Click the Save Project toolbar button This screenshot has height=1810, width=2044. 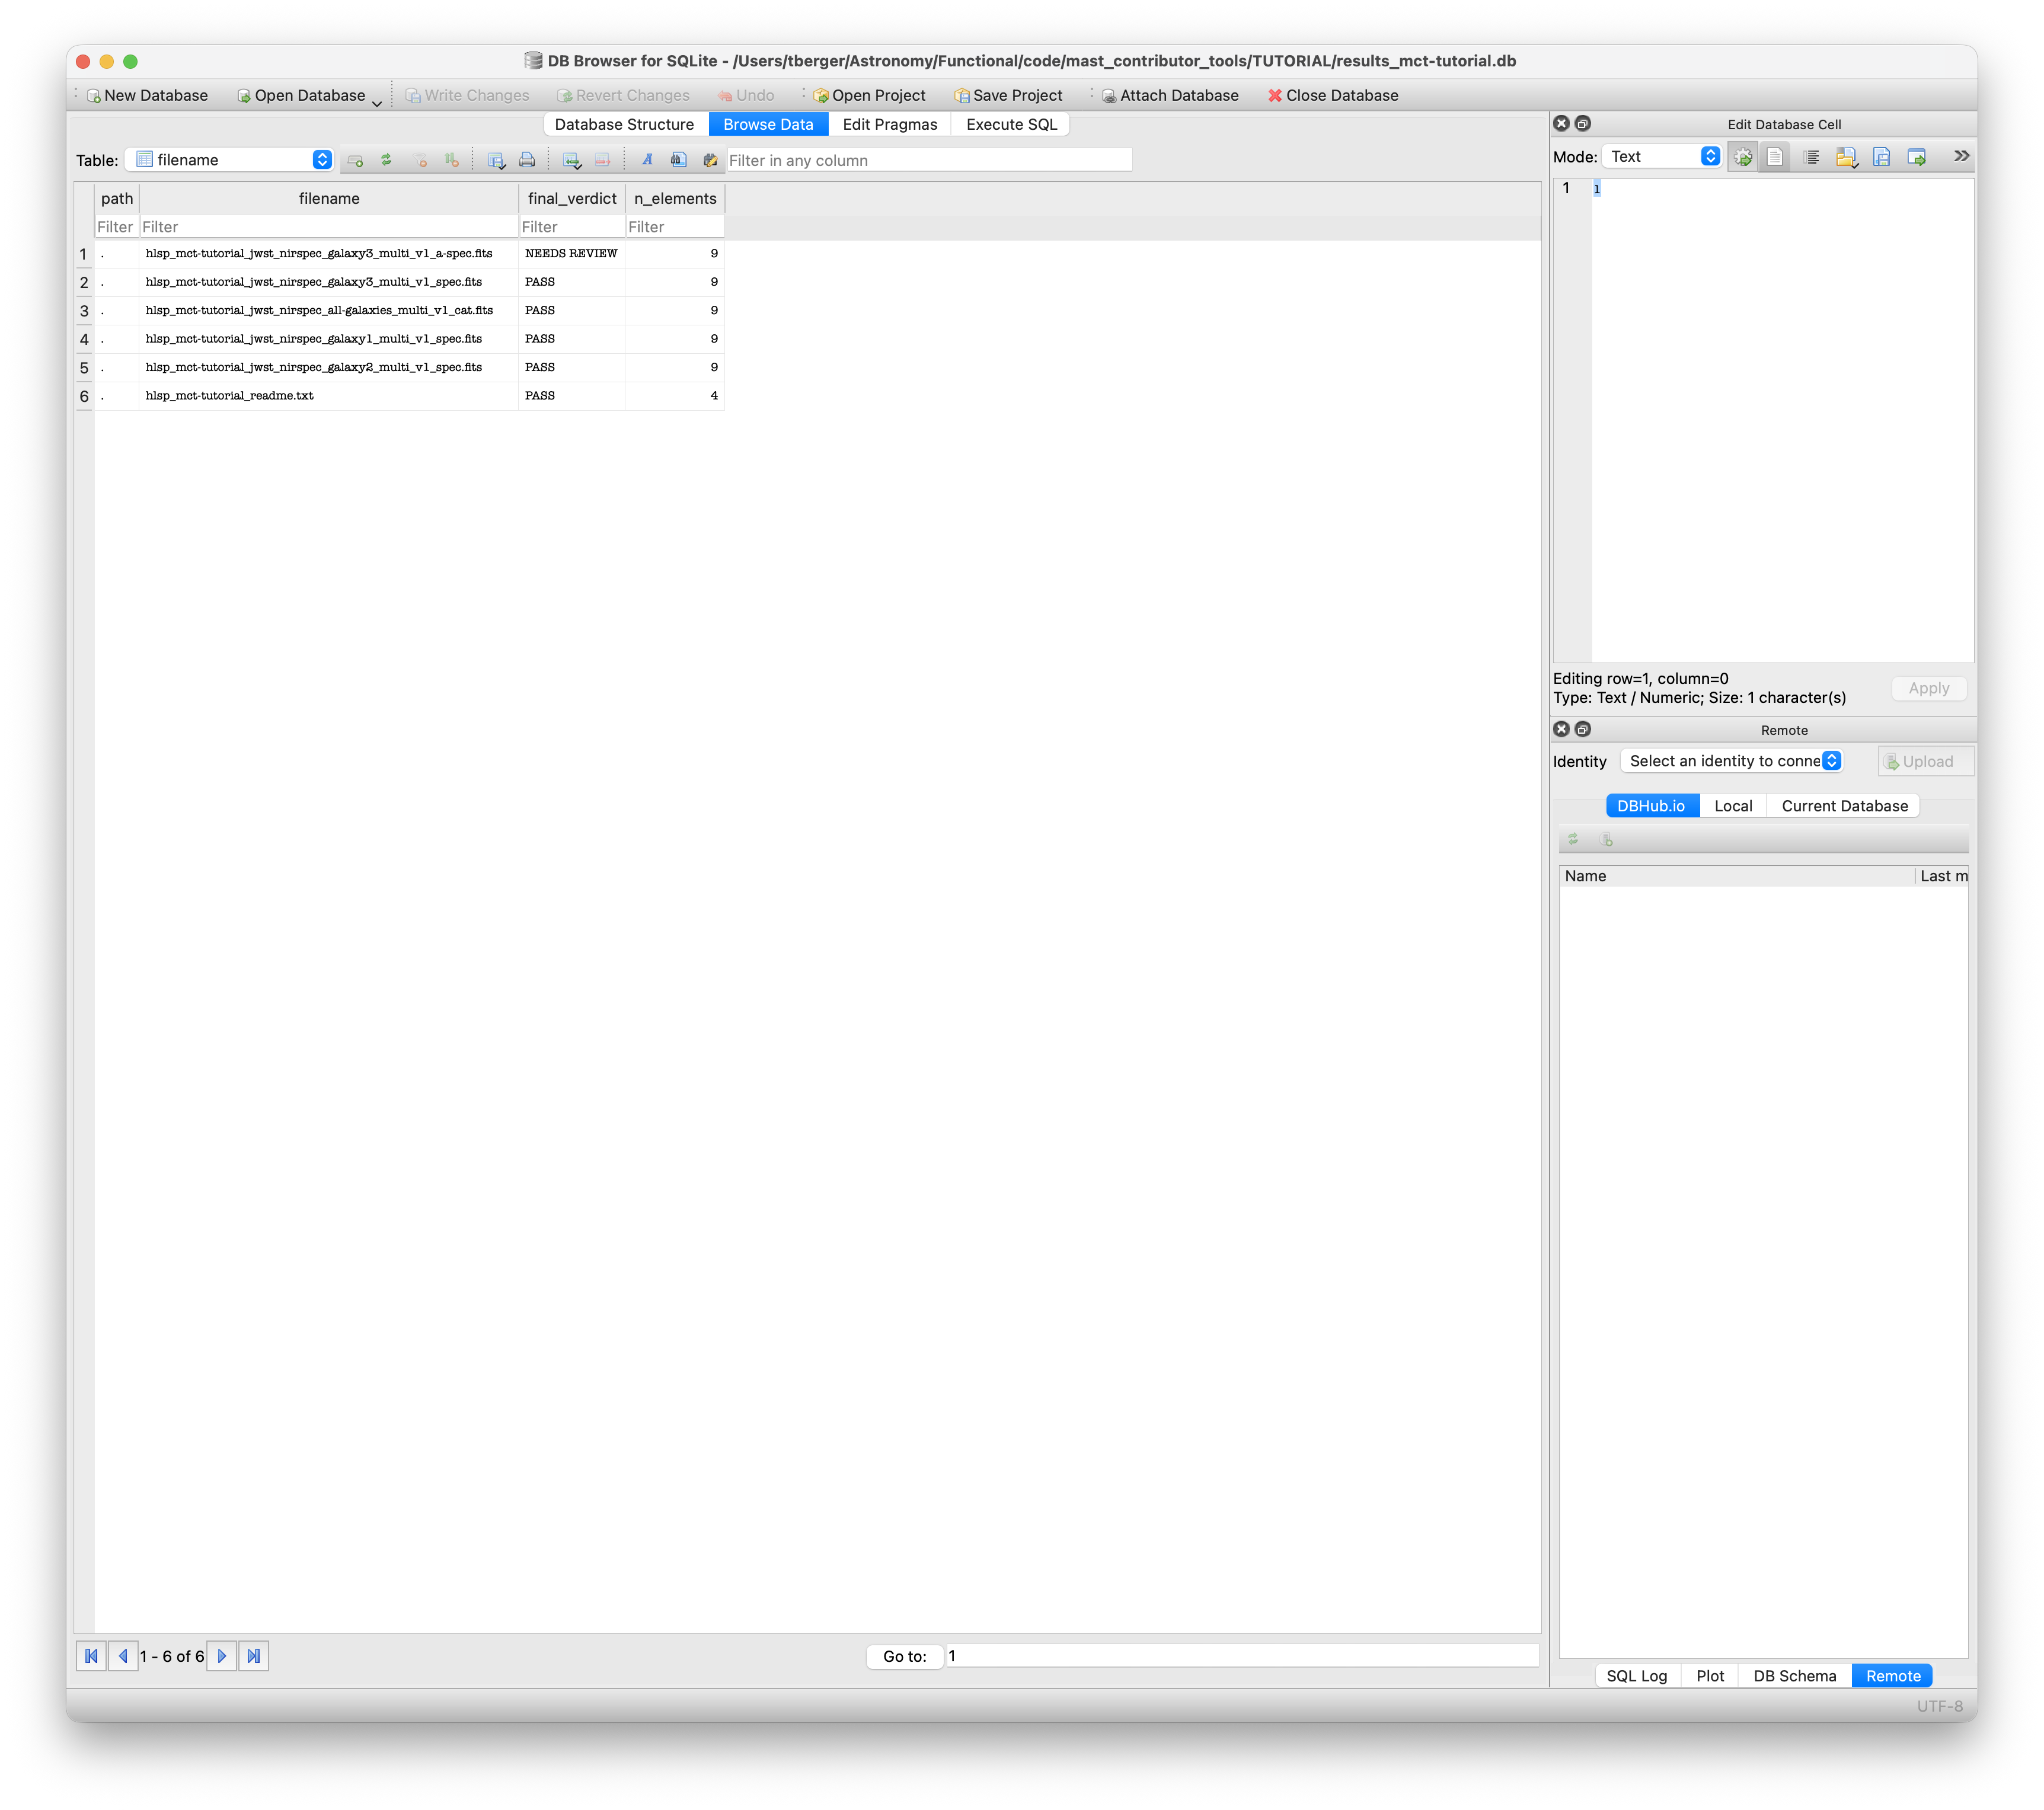1008,96
